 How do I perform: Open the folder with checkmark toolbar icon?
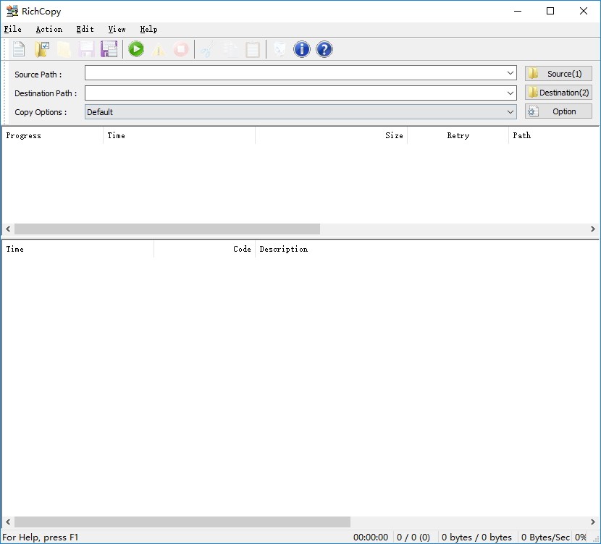pyautogui.click(x=42, y=49)
